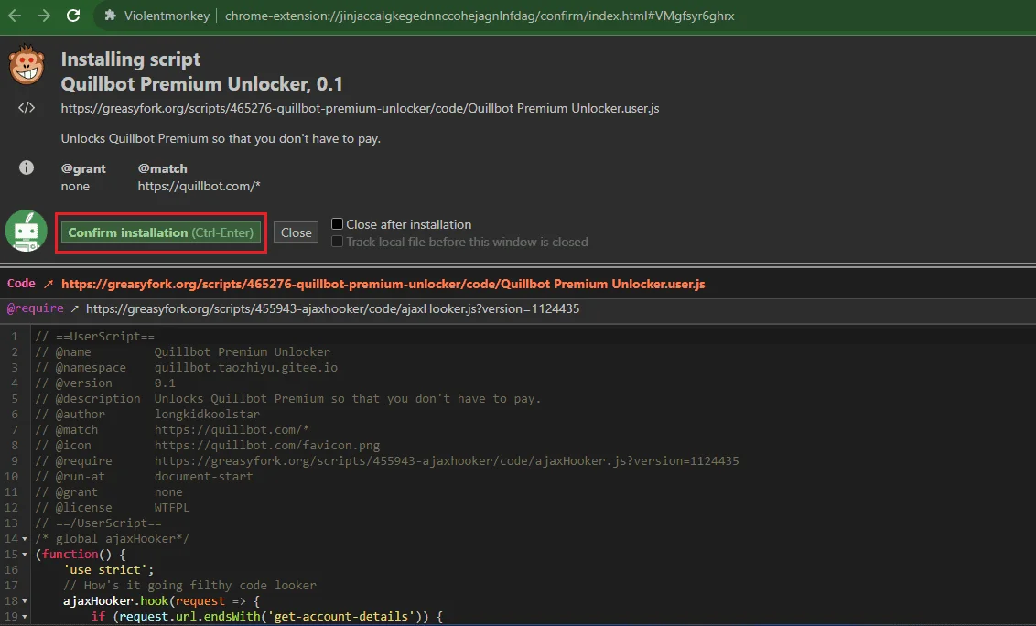The width and height of the screenshot is (1036, 626).
Task: Collapse function fold arrow on line 15
Action: (x=25, y=555)
